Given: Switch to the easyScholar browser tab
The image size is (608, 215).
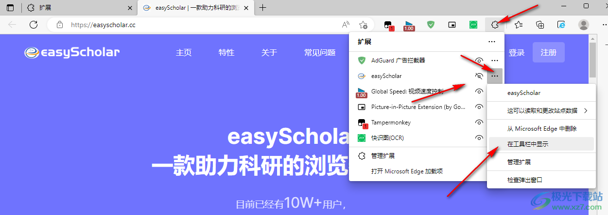Looking at the screenshot, I should (x=195, y=8).
